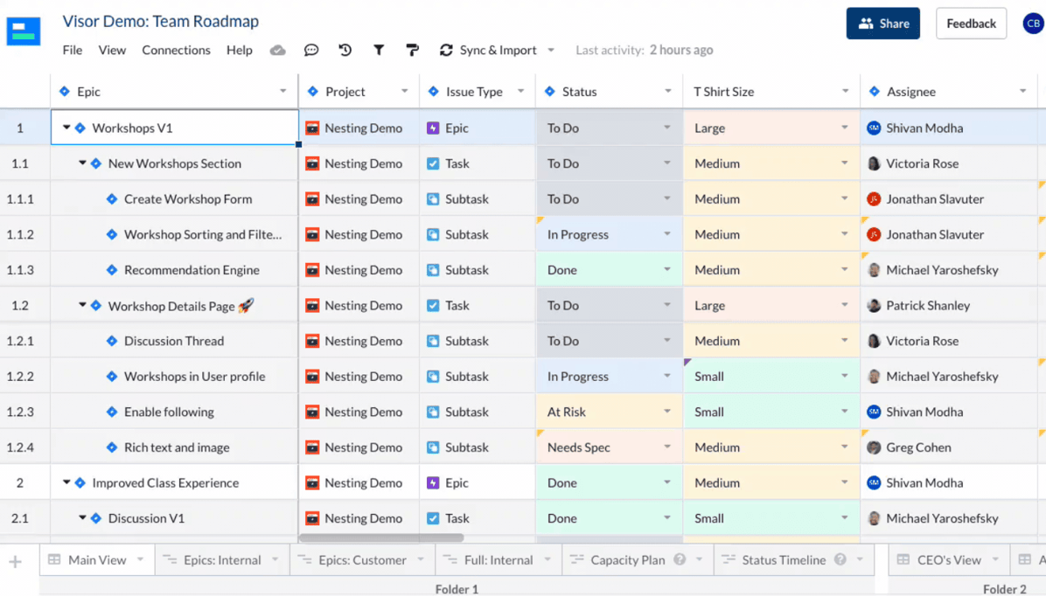Open the Connections menu
Viewport: 1046px width, 596px height.
click(176, 51)
